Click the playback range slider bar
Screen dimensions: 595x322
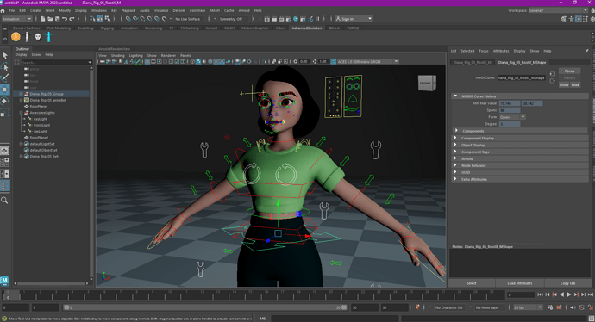pyautogui.click(x=205, y=307)
